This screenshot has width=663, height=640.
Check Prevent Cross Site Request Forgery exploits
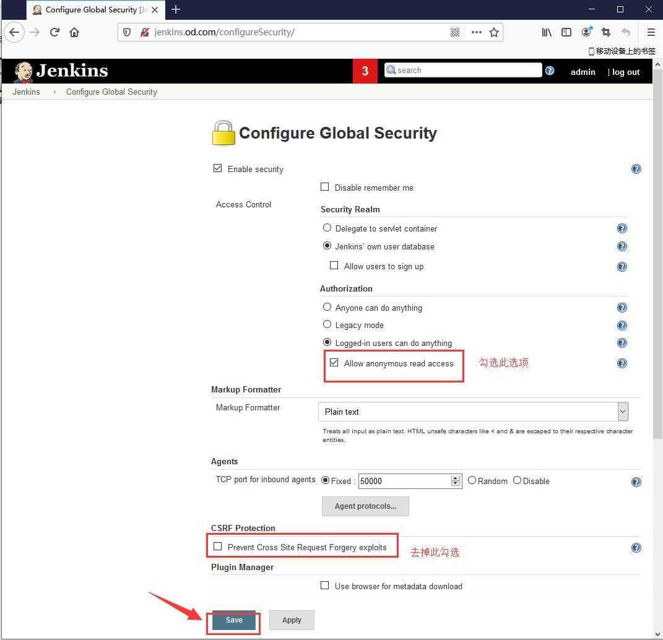217,546
